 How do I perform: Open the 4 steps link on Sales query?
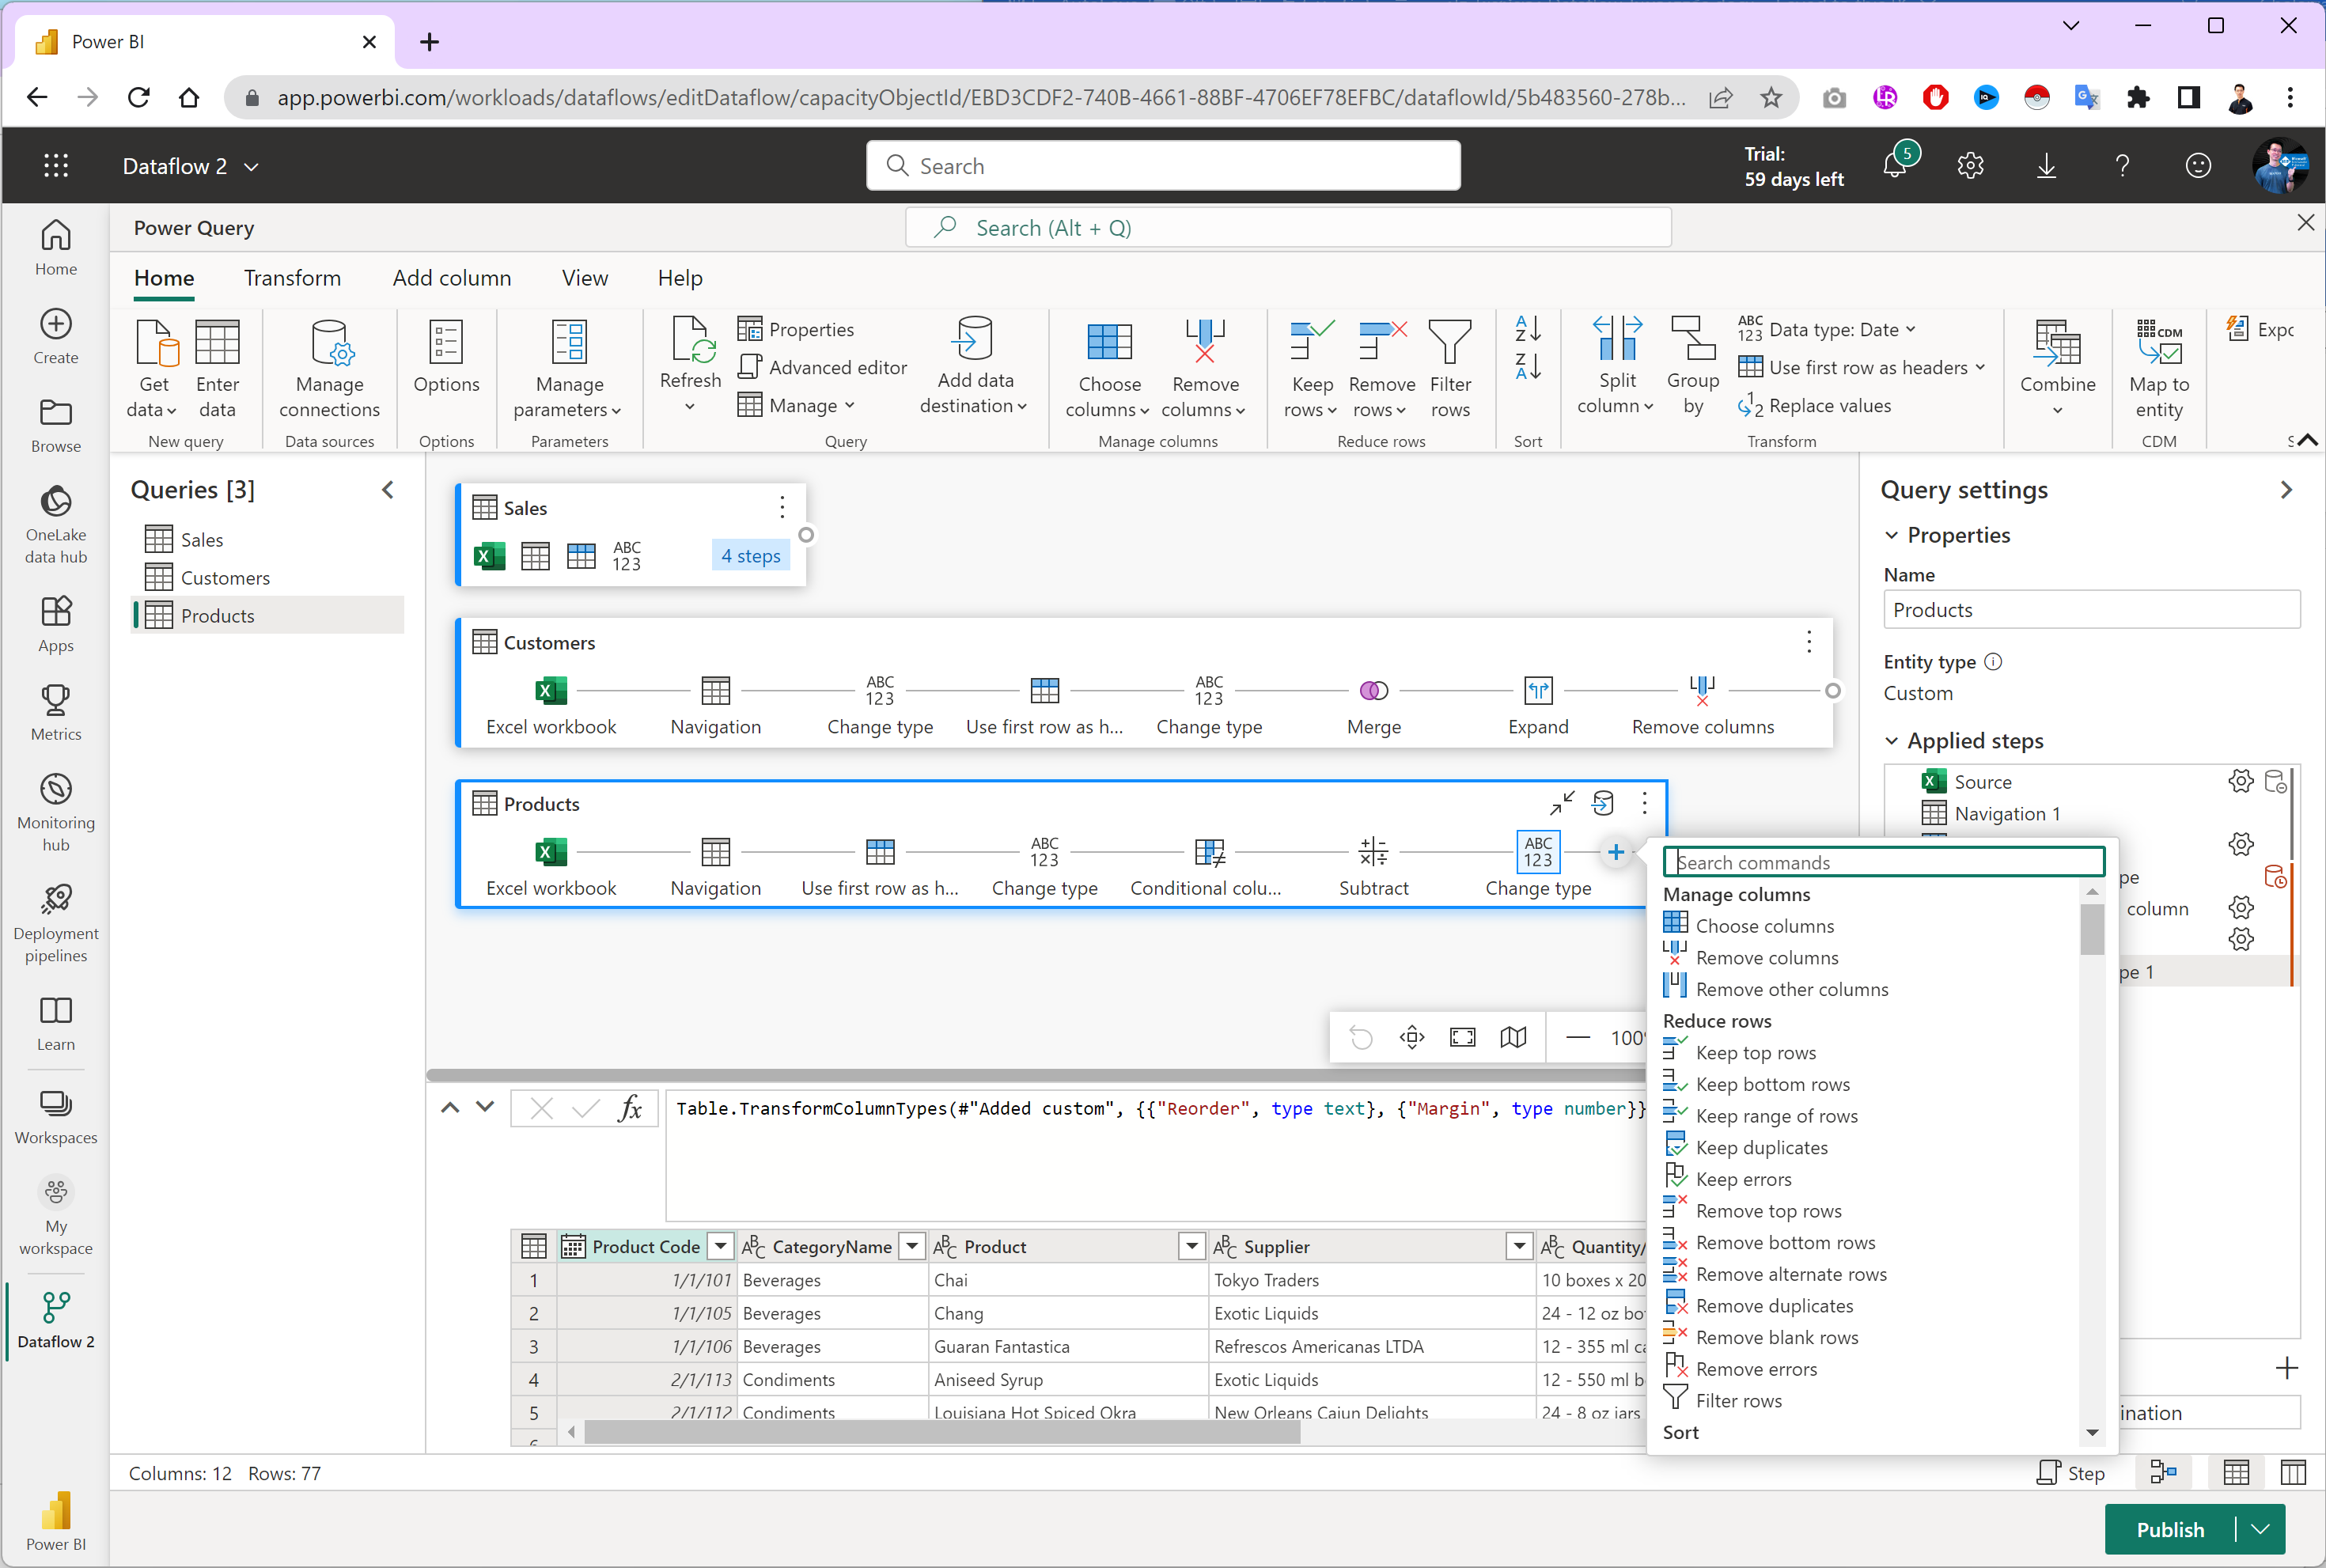(749, 555)
